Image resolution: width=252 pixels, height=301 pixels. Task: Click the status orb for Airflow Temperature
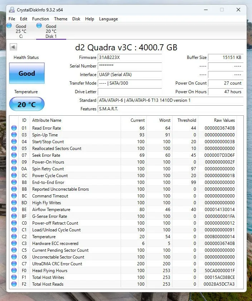(x=14, y=209)
